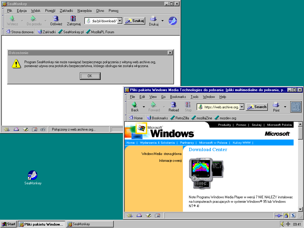Open MozillaPL Forum bookmark
The height and width of the screenshot is (228, 304).
(x=100, y=32)
